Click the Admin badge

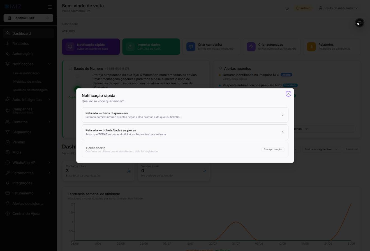[x=303, y=8]
